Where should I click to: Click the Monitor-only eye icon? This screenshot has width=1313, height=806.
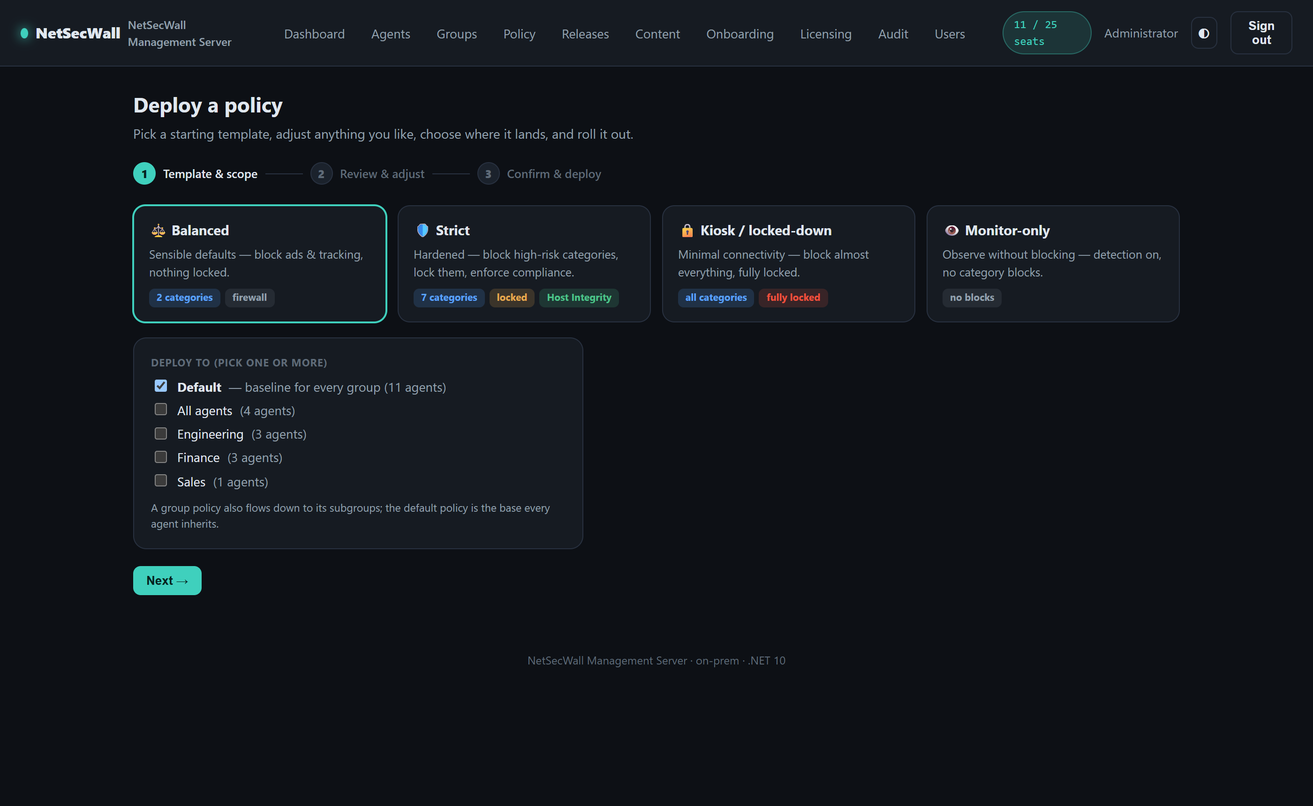coord(951,230)
